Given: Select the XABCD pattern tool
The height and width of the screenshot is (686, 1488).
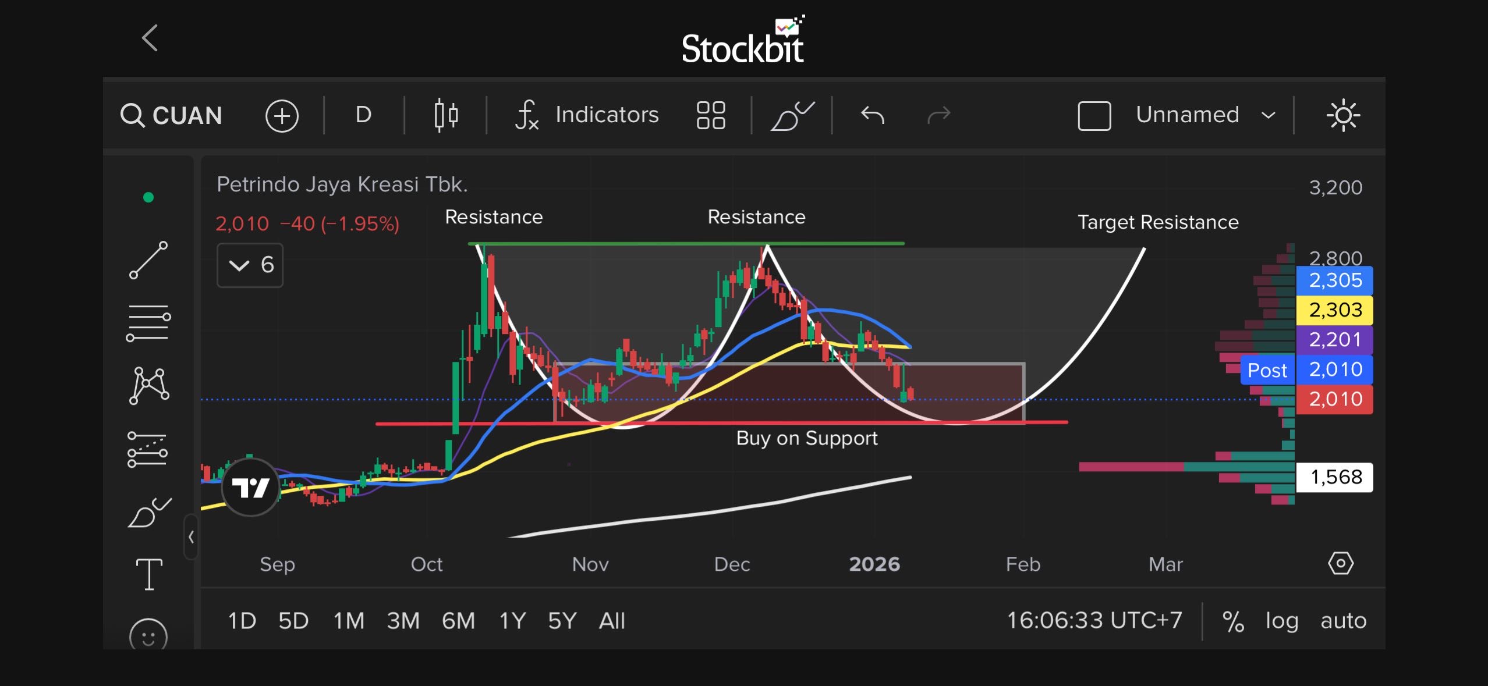Looking at the screenshot, I should click(148, 385).
